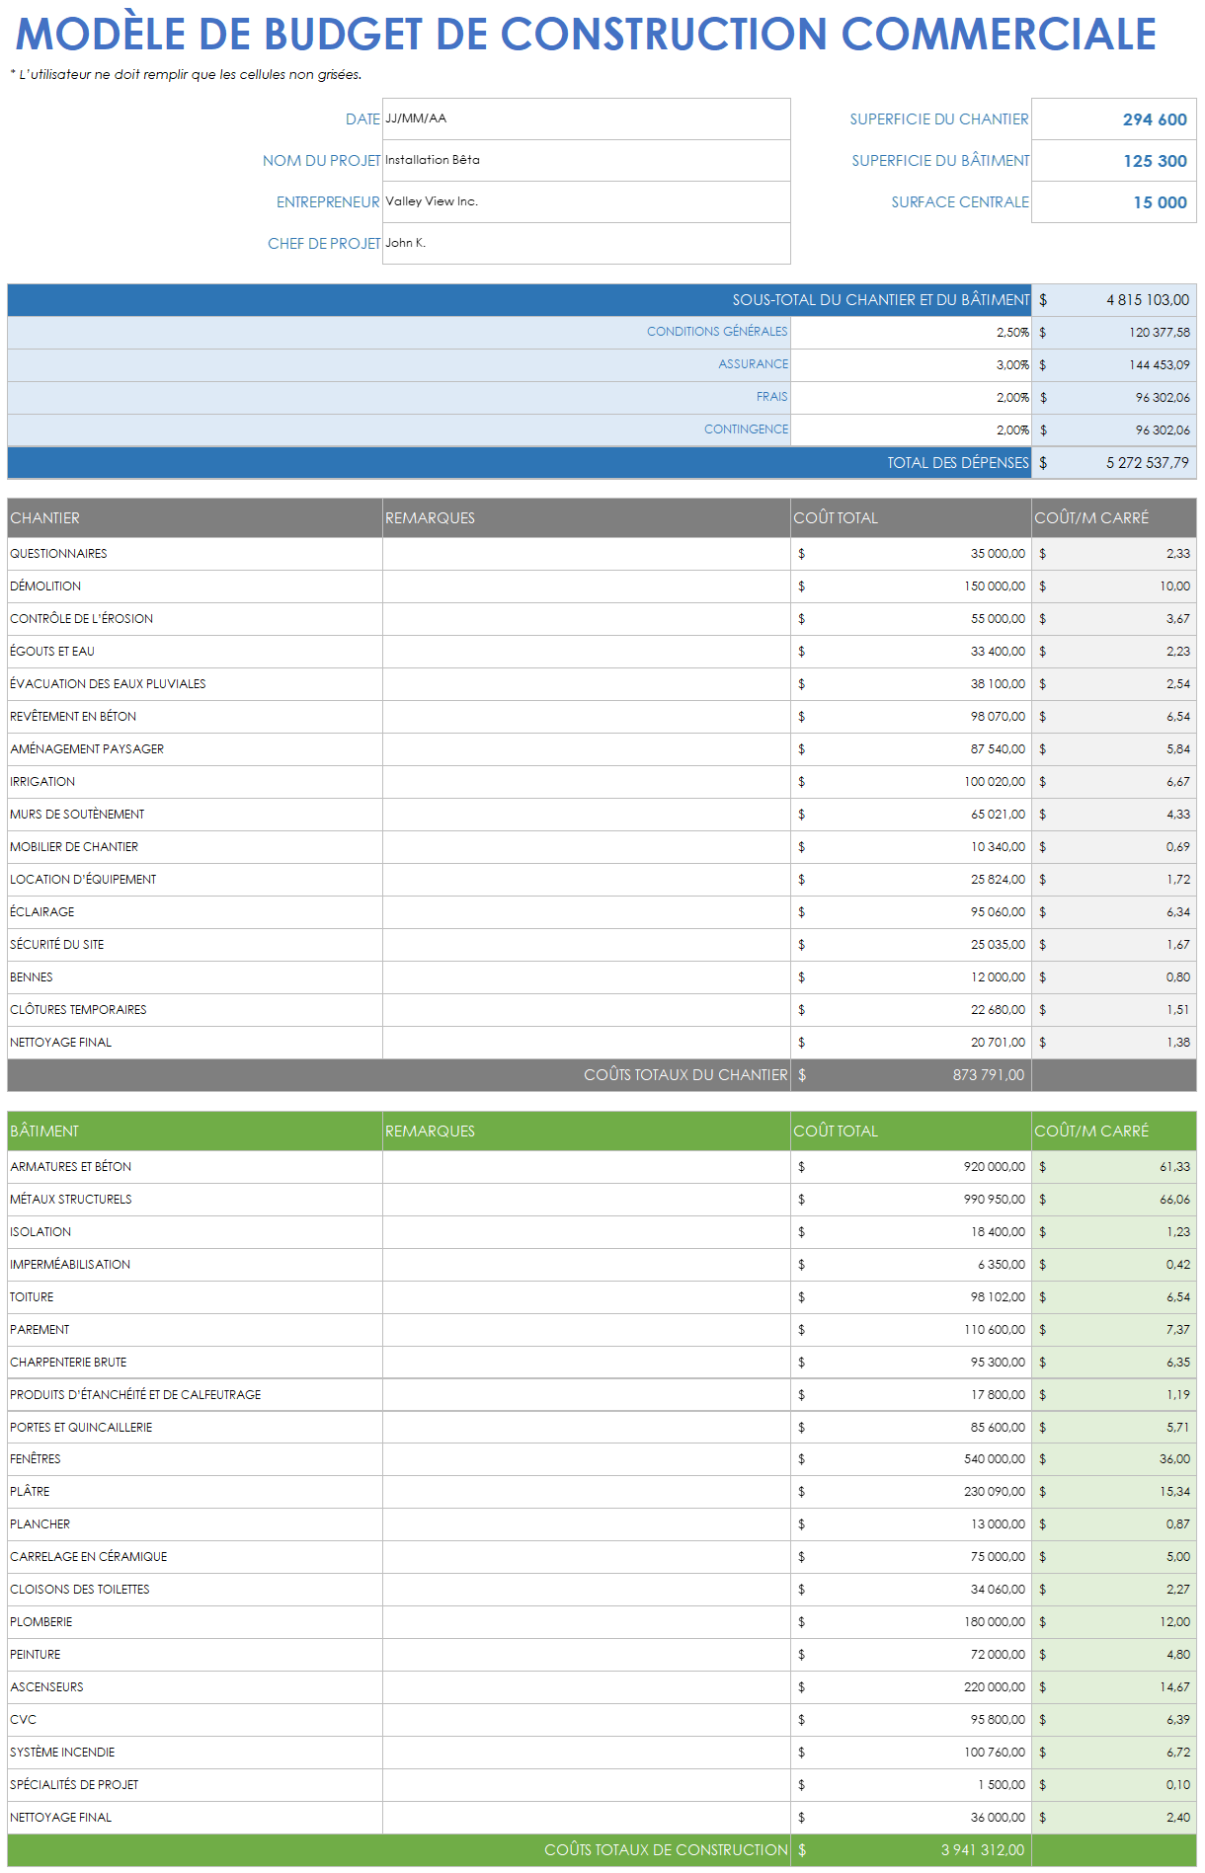This screenshot has width=1205, height=1873.
Task: Select the Démolition total cost 150 000,00
Action: click(911, 586)
